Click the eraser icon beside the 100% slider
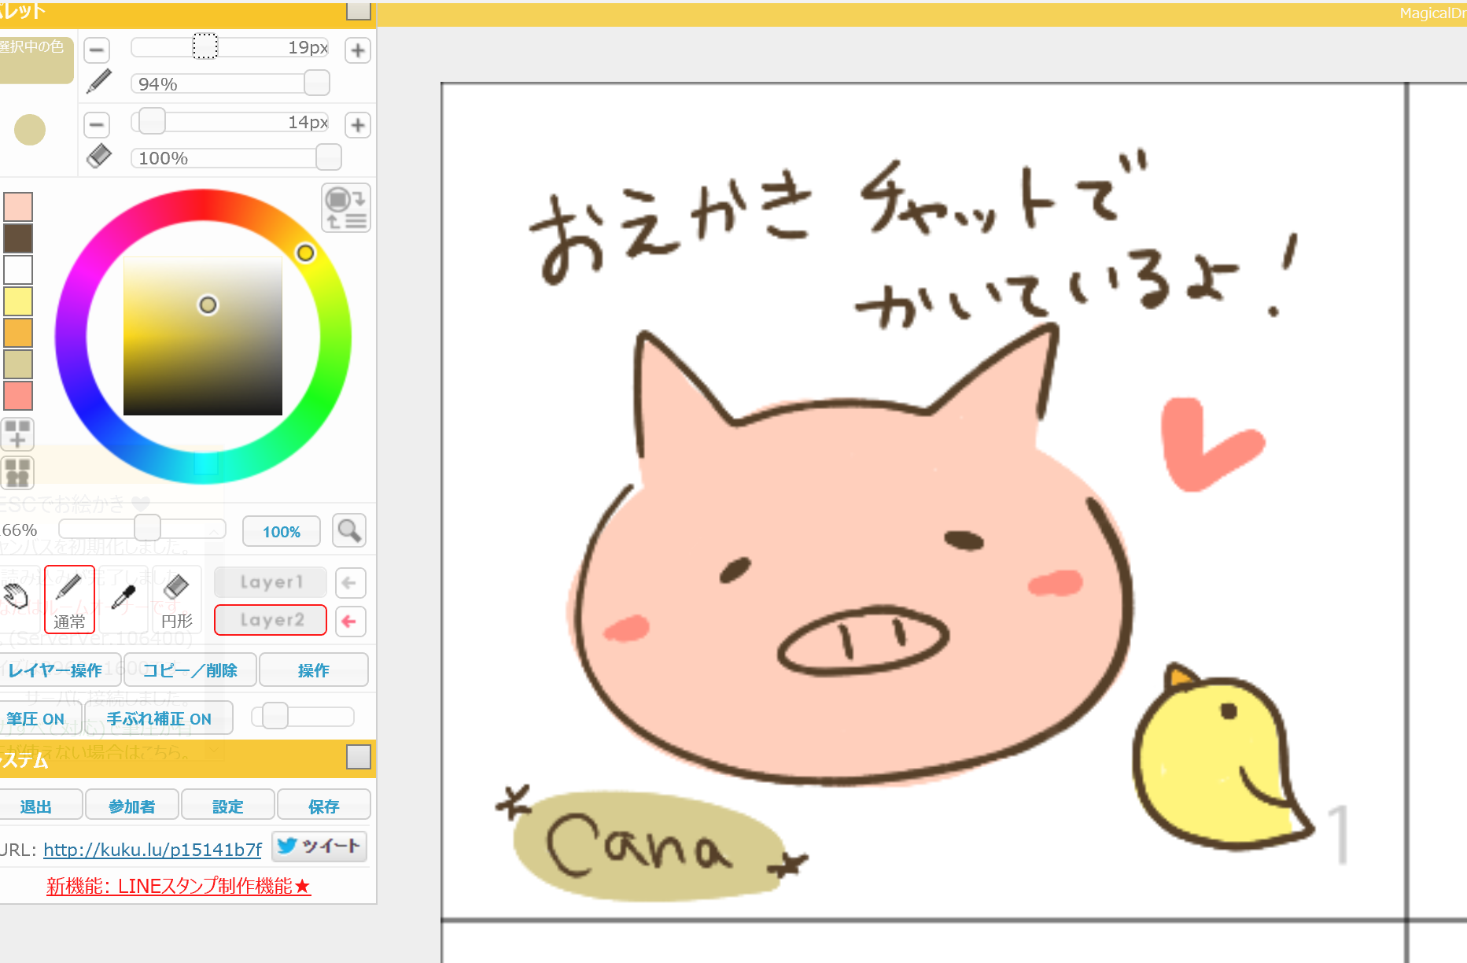Image resolution: width=1467 pixels, height=963 pixels. pyautogui.click(x=99, y=156)
